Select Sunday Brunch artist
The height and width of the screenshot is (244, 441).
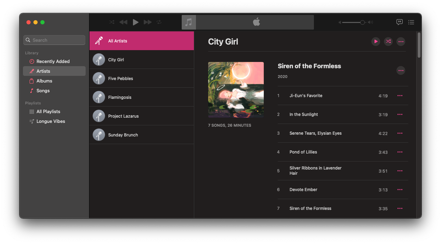142,135
